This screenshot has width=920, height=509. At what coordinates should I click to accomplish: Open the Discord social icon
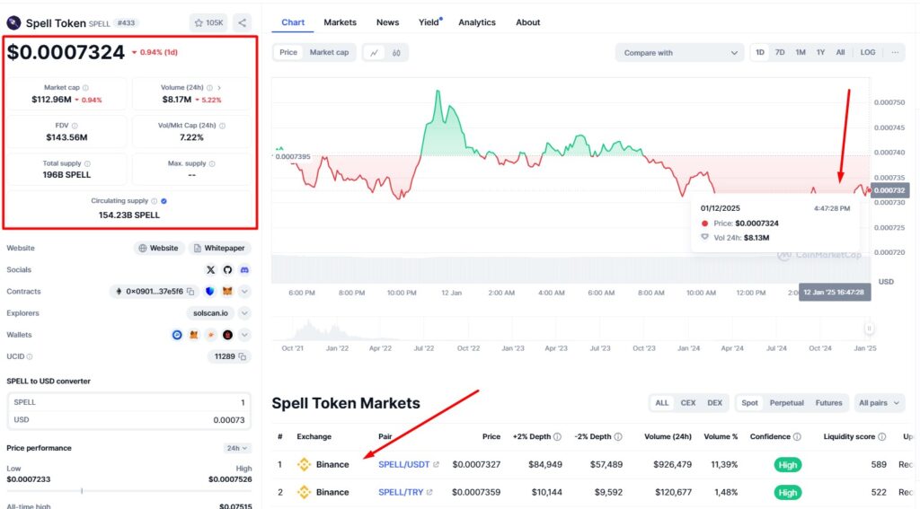[244, 269]
